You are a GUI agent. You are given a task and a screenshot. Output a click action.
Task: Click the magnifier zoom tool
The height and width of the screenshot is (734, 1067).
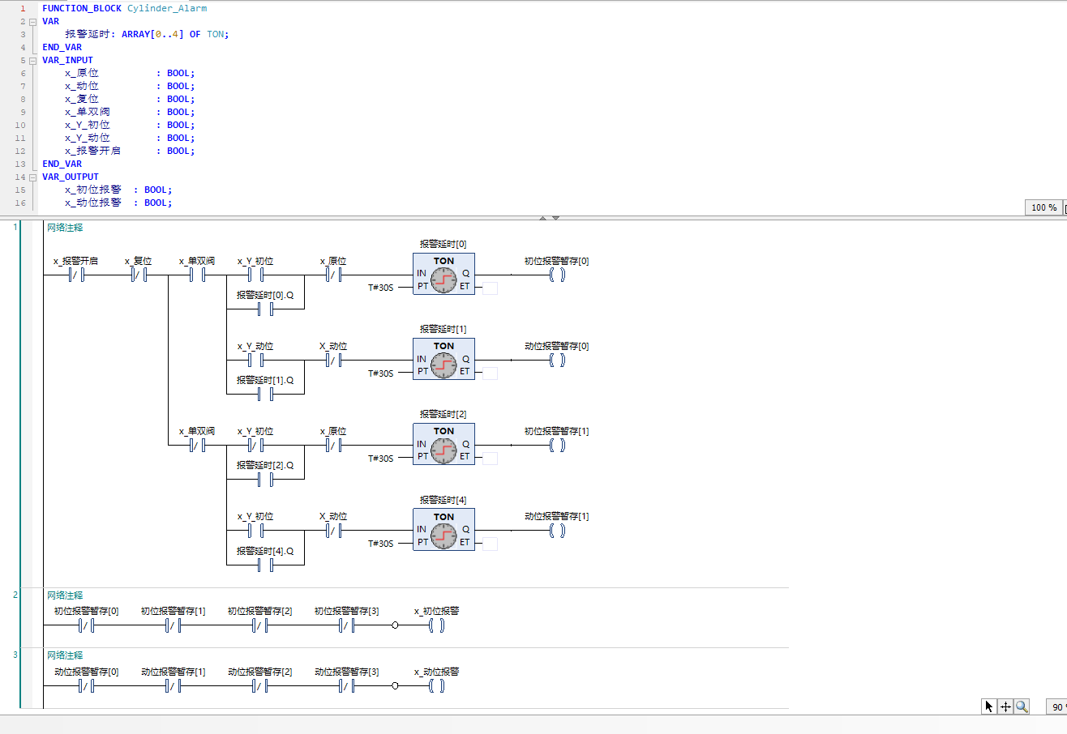pyautogui.click(x=1022, y=706)
